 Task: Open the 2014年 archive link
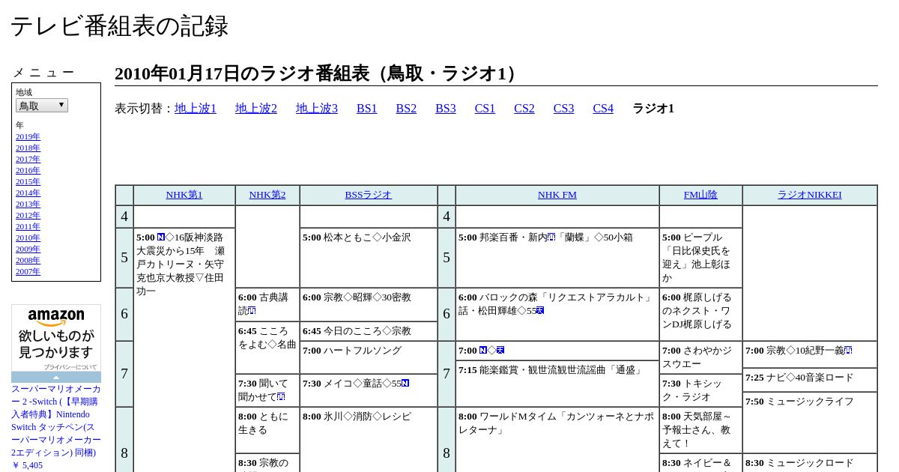28,193
